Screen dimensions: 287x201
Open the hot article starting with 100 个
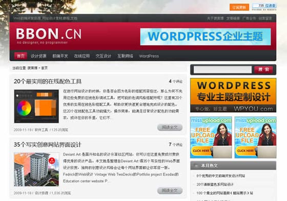(x=225, y=193)
